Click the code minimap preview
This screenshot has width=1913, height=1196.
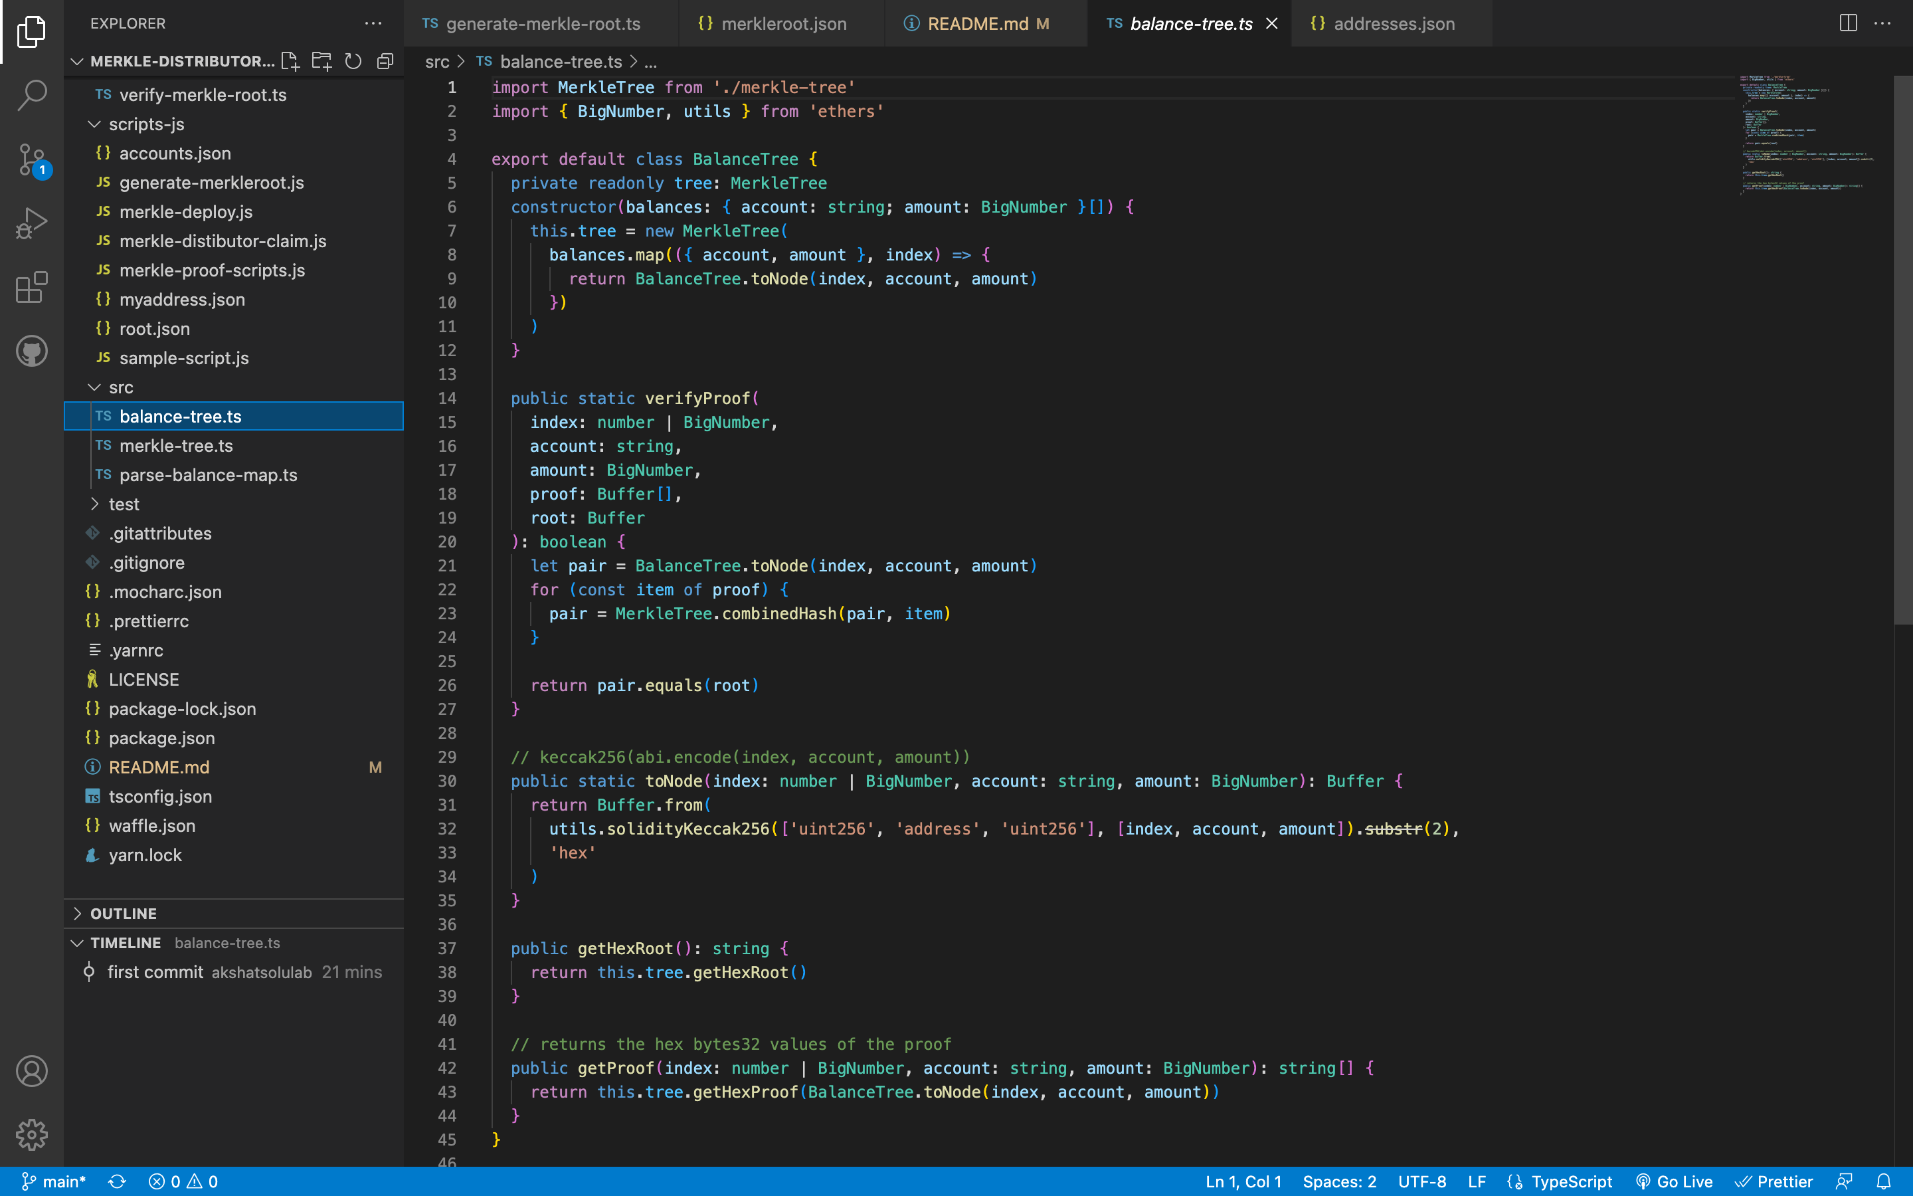point(1809,134)
